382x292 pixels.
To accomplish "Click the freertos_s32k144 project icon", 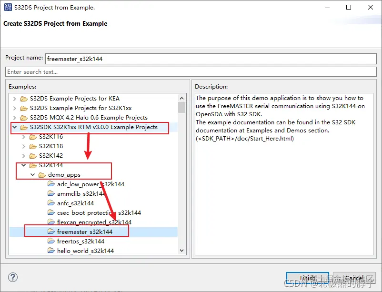I will click(51, 241).
